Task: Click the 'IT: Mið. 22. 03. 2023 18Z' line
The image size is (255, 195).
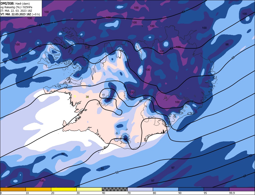Action: click(16, 11)
